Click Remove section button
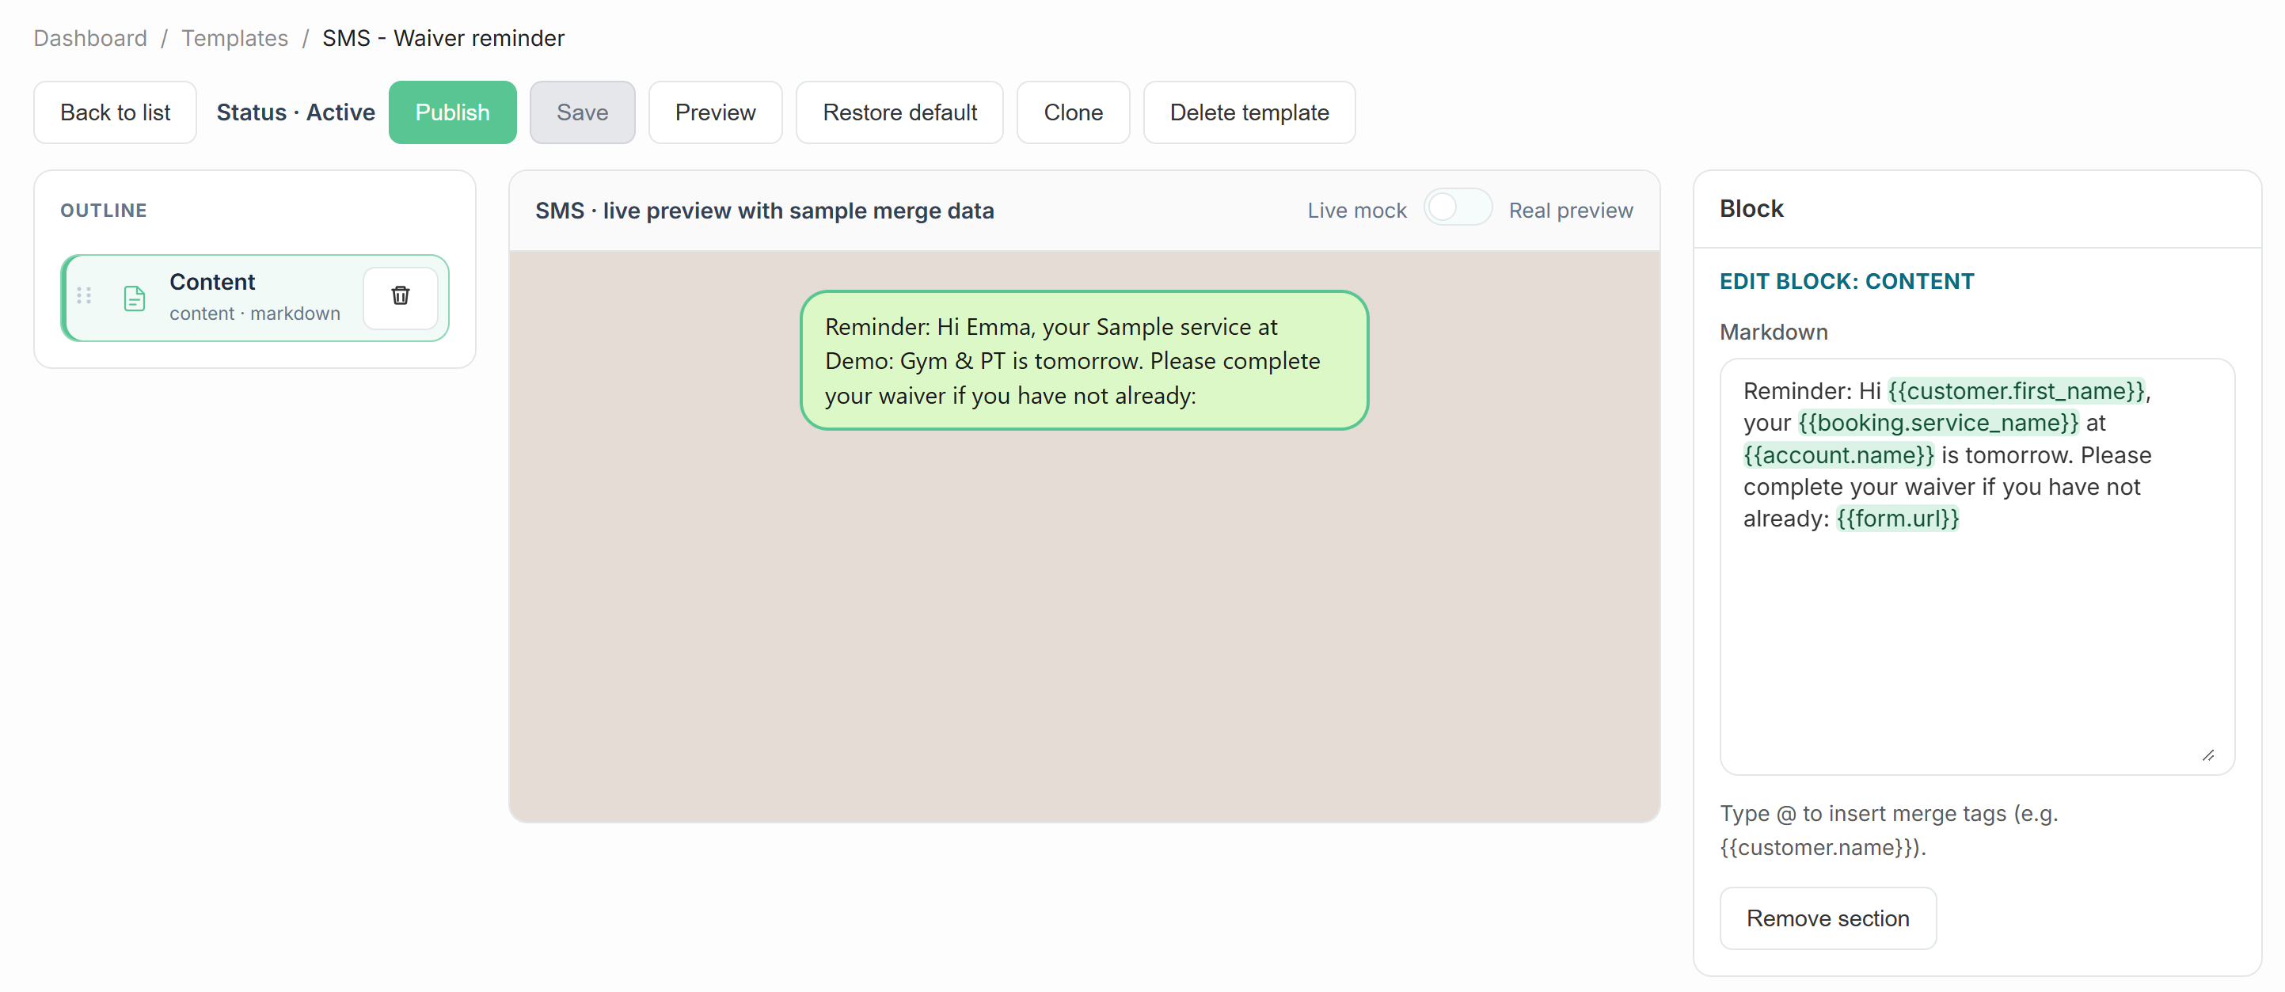Screen dimensions: 2285x992 tap(1827, 918)
